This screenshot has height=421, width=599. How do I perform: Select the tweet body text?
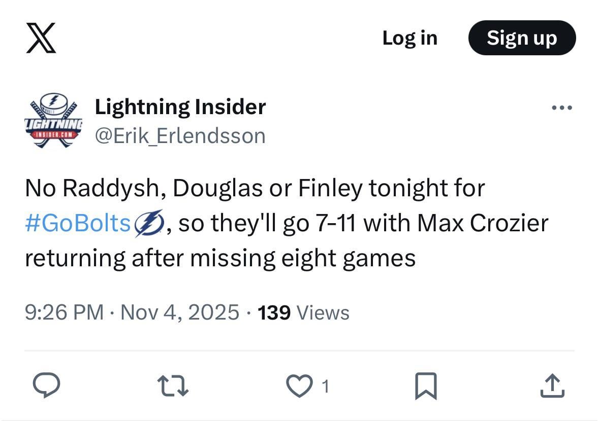(254, 187)
